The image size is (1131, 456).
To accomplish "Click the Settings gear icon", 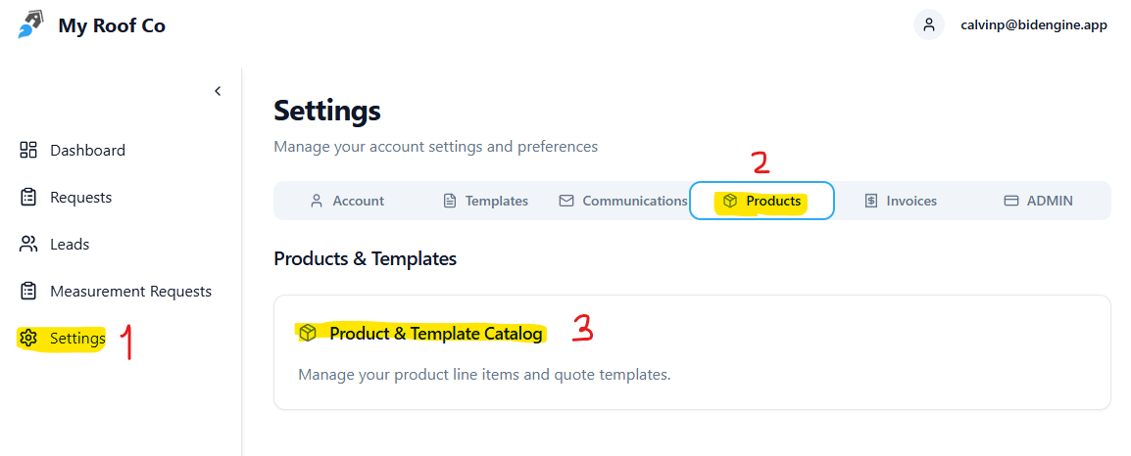I will coord(28,339).
